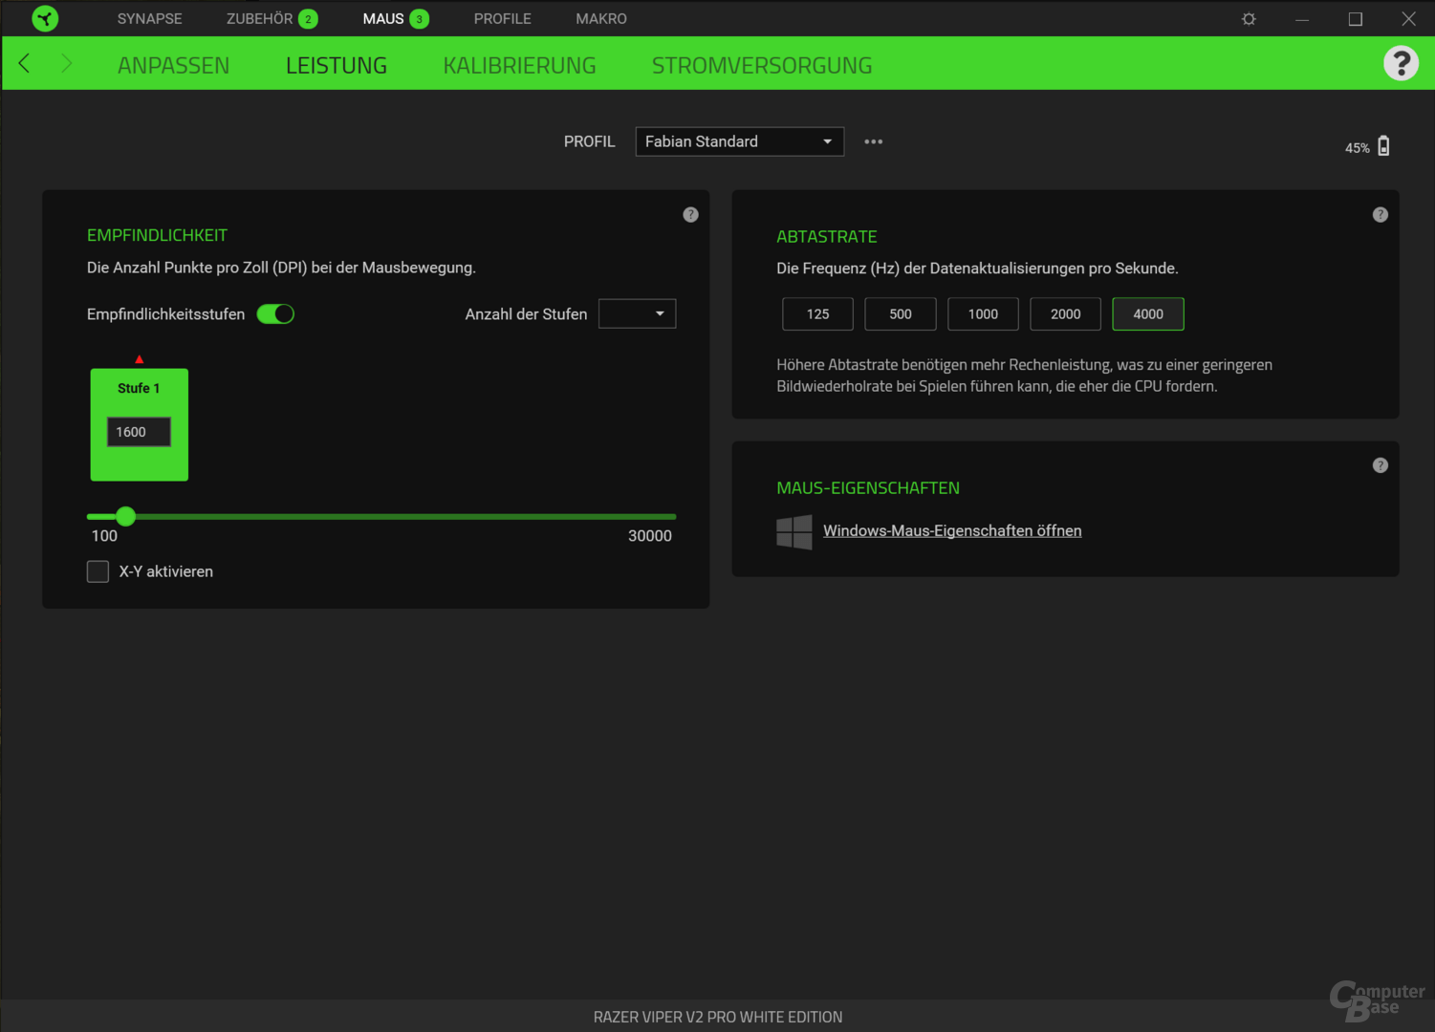Select 2000 Hz polling rate
The width and height of the screenshot is (1435, 1032).
click(1065, 314)
